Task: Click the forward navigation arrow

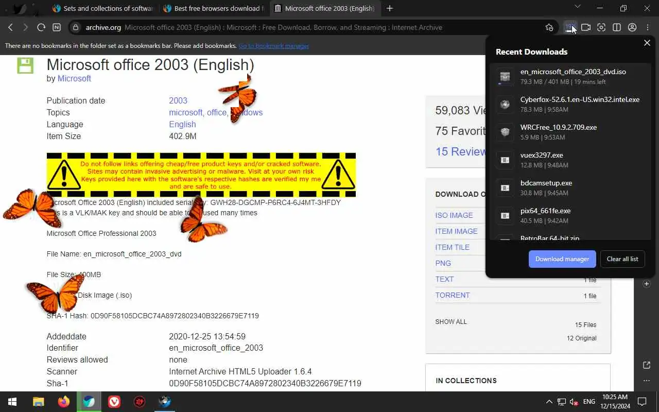Action: (x=25, y=27)
